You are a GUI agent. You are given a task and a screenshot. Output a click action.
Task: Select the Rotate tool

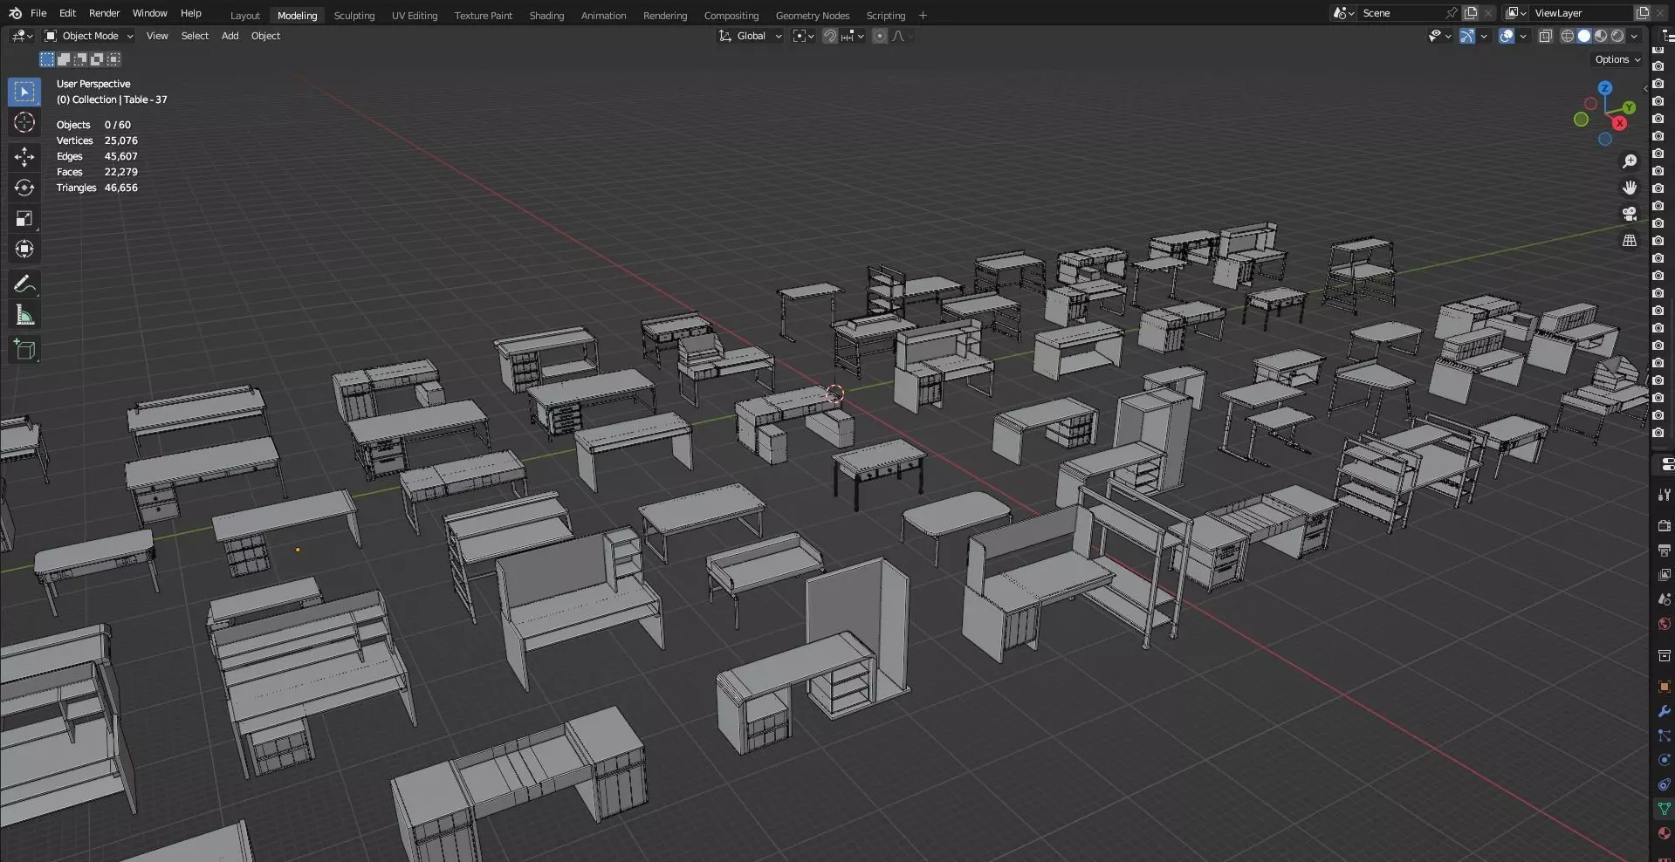point(24,188)
